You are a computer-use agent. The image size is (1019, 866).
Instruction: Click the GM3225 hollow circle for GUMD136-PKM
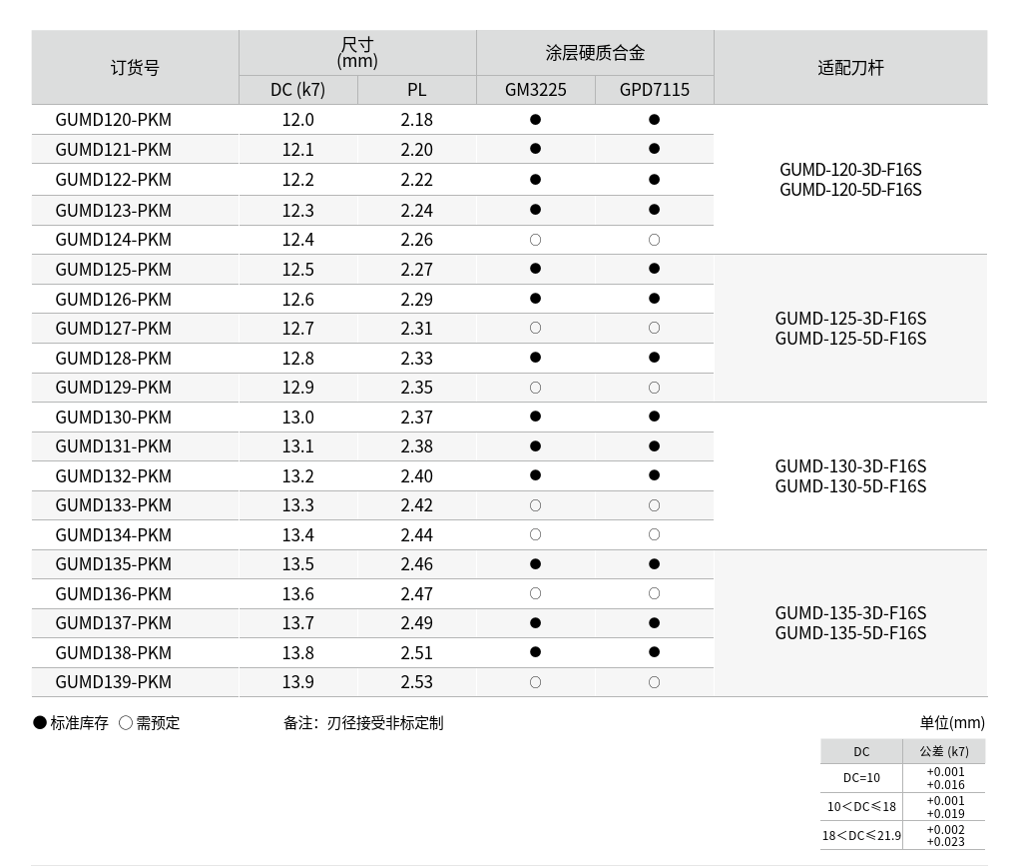click(535, 593)
